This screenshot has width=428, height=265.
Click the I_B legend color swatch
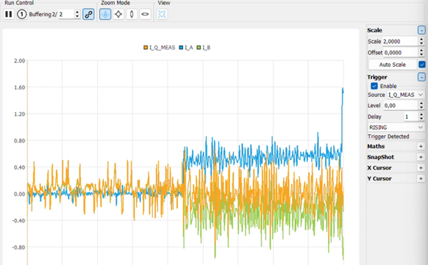coord(199,48)
